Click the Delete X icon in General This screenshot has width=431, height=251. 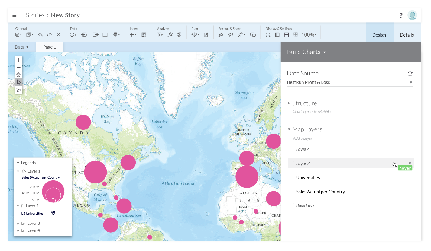coord(58,35)
